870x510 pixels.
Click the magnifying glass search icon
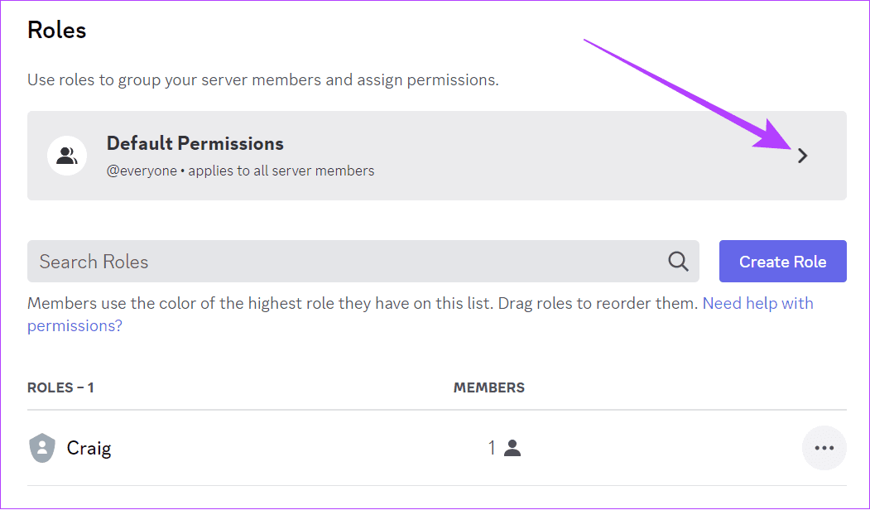pos(678,261)
